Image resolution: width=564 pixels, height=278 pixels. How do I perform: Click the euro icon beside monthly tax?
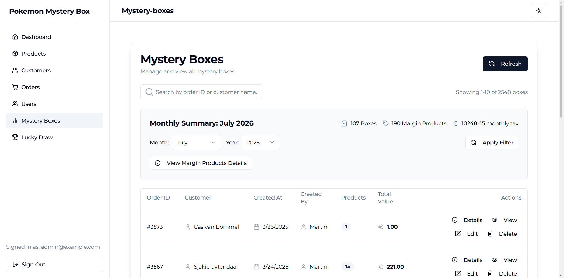coord(455,123)
